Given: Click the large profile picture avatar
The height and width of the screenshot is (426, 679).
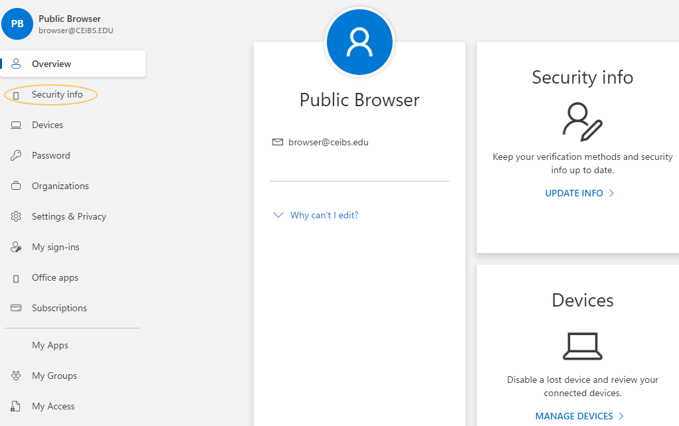Looking at the screenshot, I should pos(359,42).
